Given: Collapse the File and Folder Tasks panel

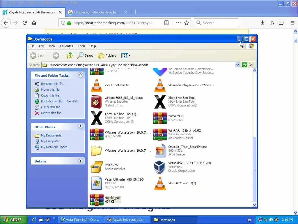Looking at the screenshot, I should [x=80, y=75].
